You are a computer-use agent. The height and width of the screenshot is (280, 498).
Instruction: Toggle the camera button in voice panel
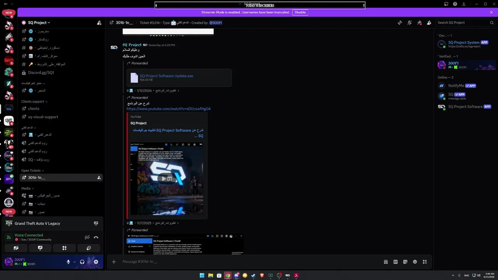click(x=16, y=248)
